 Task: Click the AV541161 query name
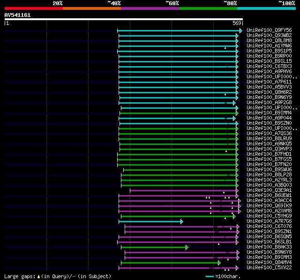tap(17, 15)
